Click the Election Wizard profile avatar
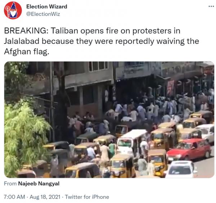The image size is (216, 203). coord(13,10)
